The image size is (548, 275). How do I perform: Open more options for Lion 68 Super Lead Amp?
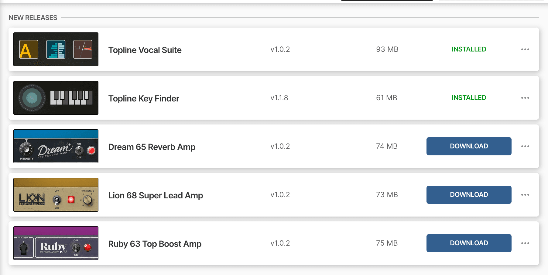pyautogui.click(x=525, y=195)
